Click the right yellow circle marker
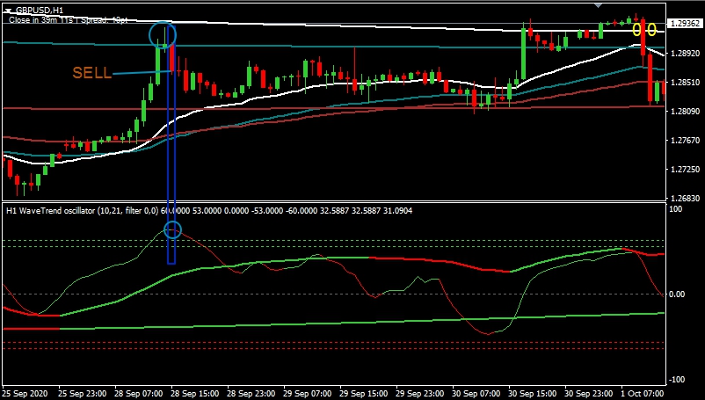Viewport: 705px width, 400px height. click(x=651, y=29)
